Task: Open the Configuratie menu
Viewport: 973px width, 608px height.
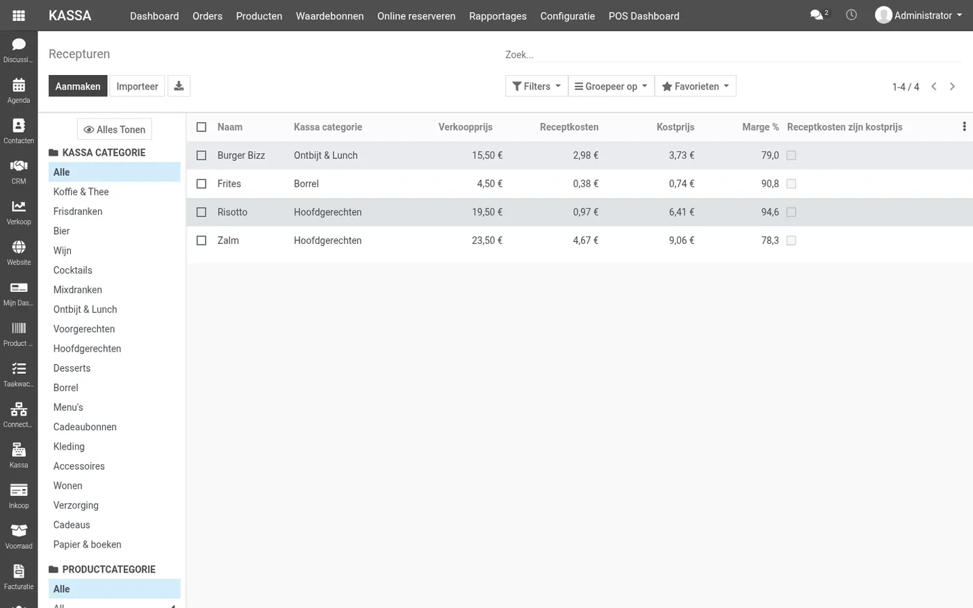Action: click(x=567, y=15)
